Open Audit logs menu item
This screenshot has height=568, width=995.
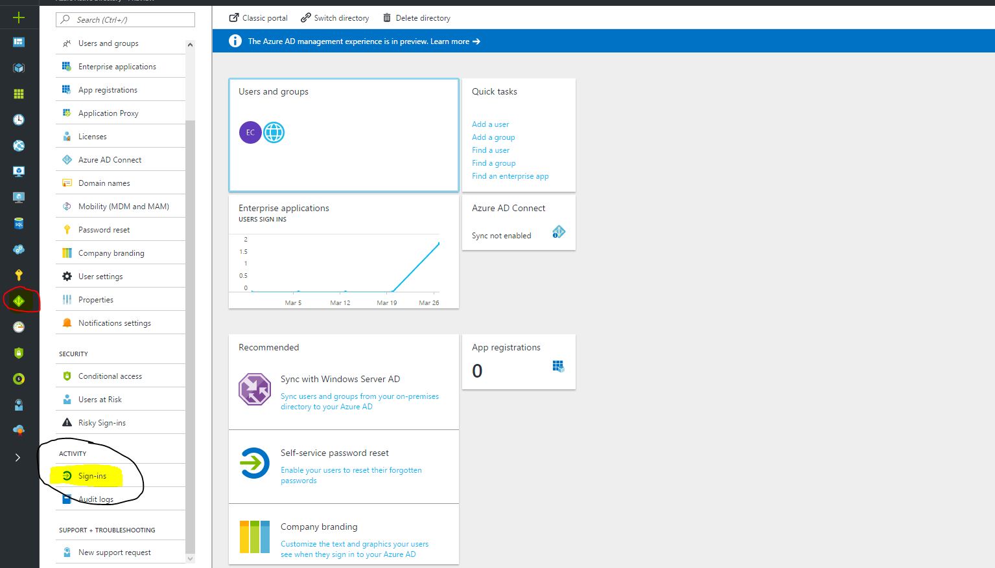click(x=121, y=499)
